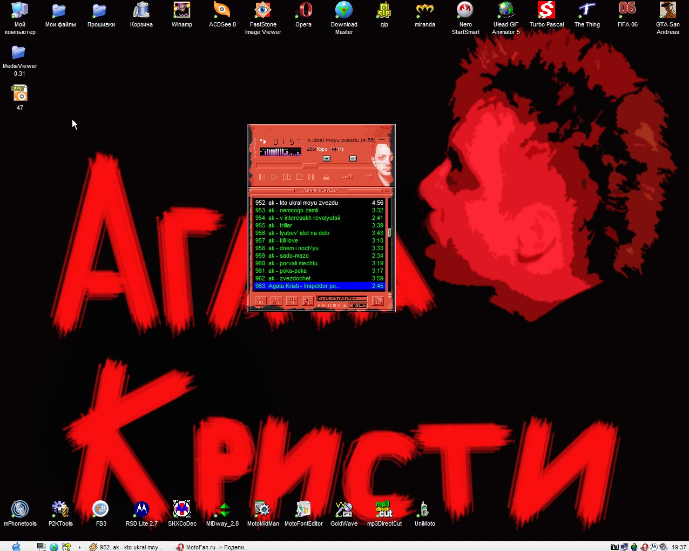Click the playlist - FILE button
689x551 pixels.
(276, 301)
